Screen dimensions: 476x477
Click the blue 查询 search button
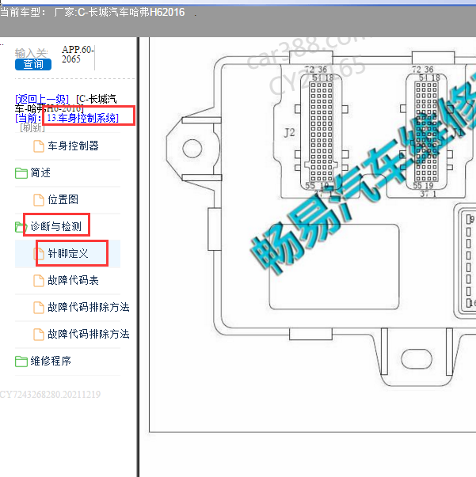tap(33, 64)
